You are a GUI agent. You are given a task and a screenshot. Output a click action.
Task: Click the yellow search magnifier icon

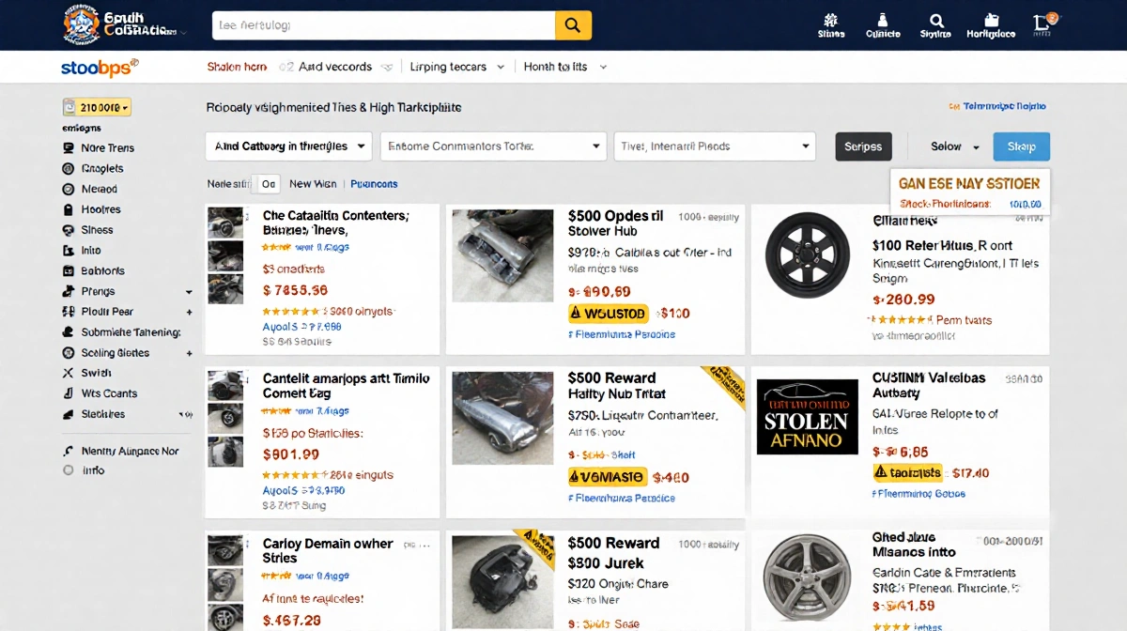pyautogui.click(x=573, y=25)
